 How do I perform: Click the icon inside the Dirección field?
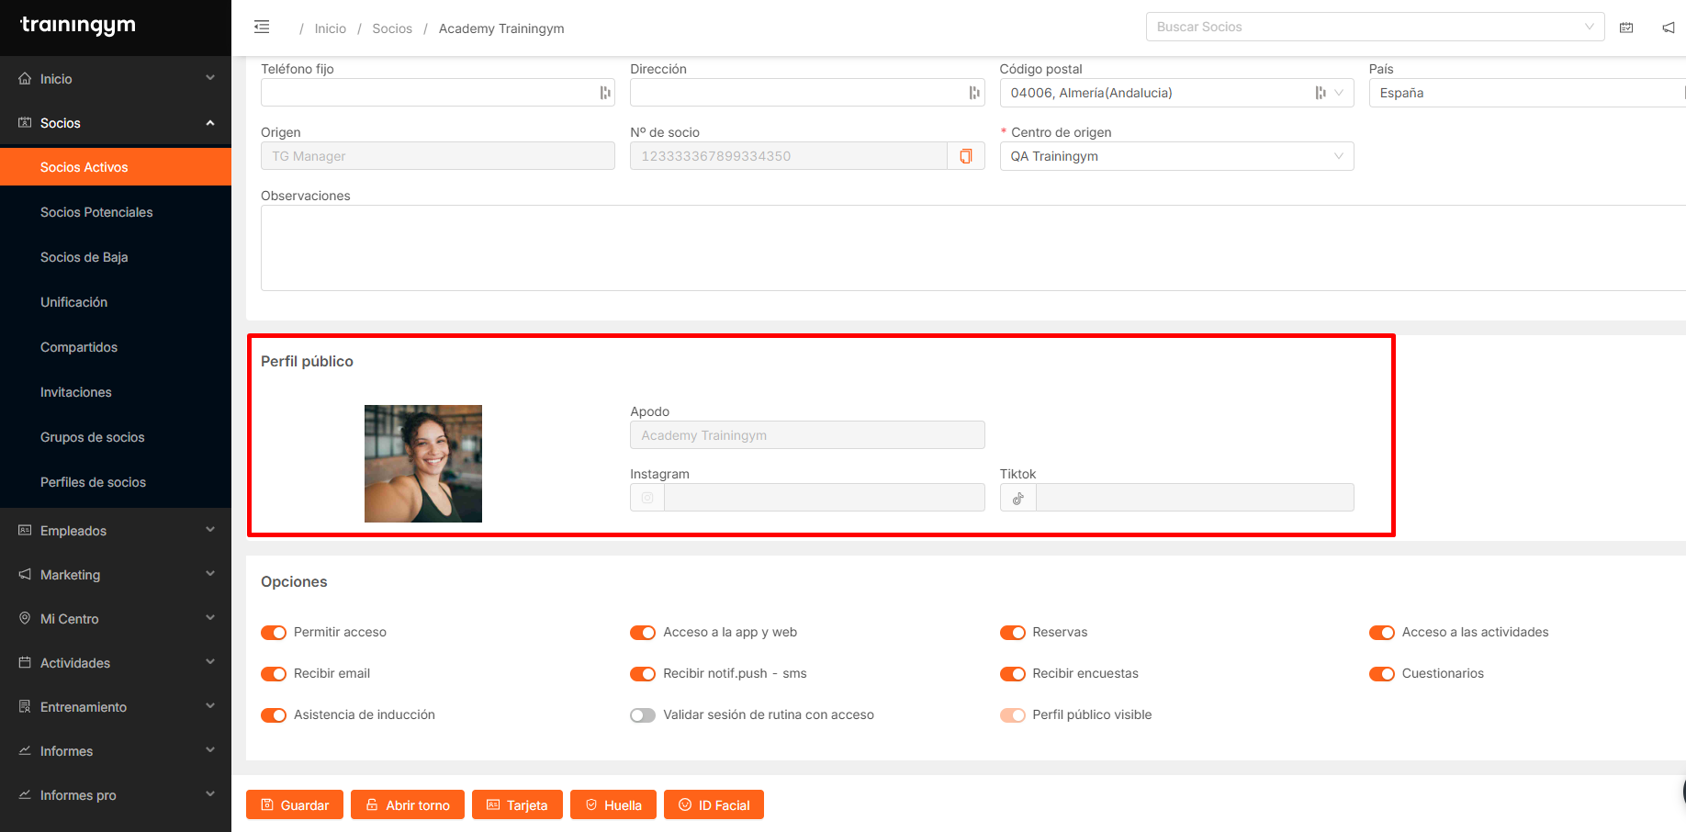click(x=973, y=93)
